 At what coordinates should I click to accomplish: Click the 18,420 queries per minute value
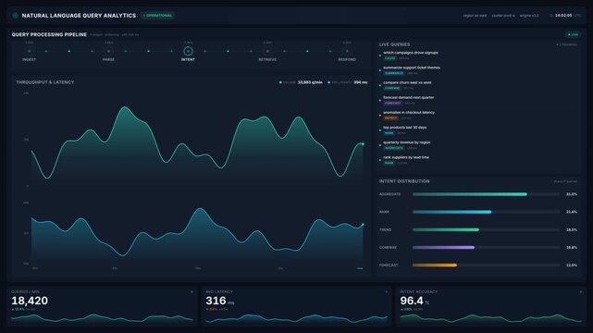tap(30, 301)
